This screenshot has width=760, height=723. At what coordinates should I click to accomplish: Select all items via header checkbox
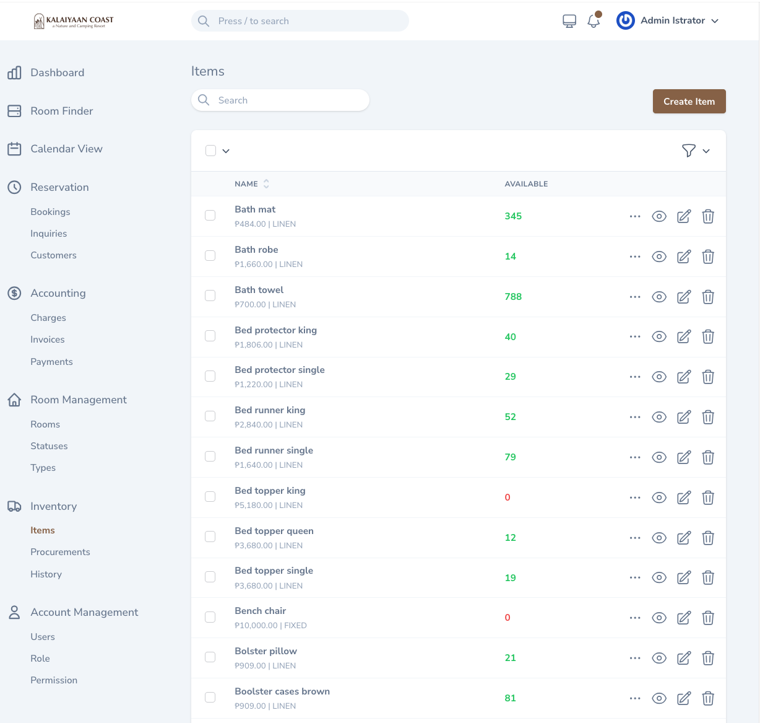pos(210,150)
